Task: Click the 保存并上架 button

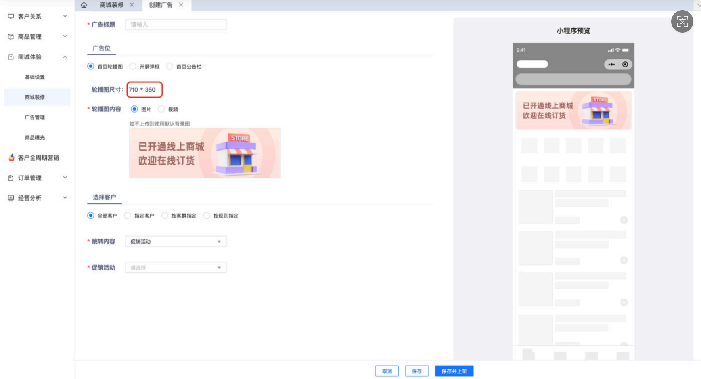Action: pyautogui.click(x=454, y=371)
